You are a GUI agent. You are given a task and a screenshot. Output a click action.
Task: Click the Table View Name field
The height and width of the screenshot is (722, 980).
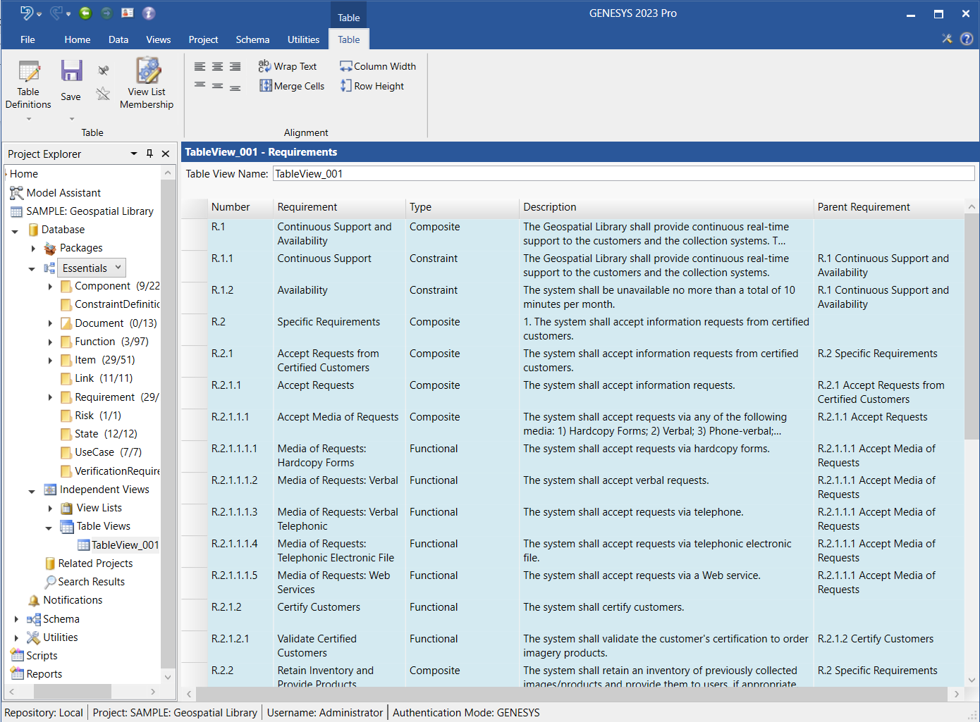coord(623,173)
